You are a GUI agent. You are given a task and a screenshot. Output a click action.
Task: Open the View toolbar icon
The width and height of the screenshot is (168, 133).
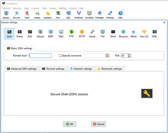click(58, 15)
